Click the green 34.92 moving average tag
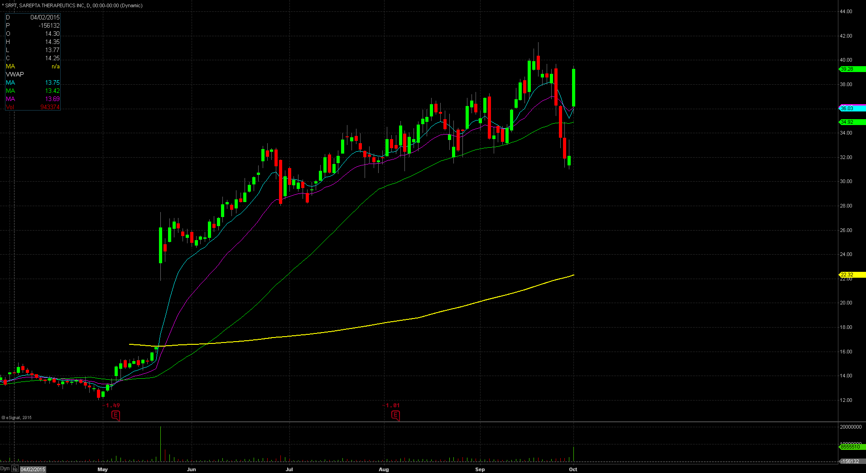 [x=852, y=122]
